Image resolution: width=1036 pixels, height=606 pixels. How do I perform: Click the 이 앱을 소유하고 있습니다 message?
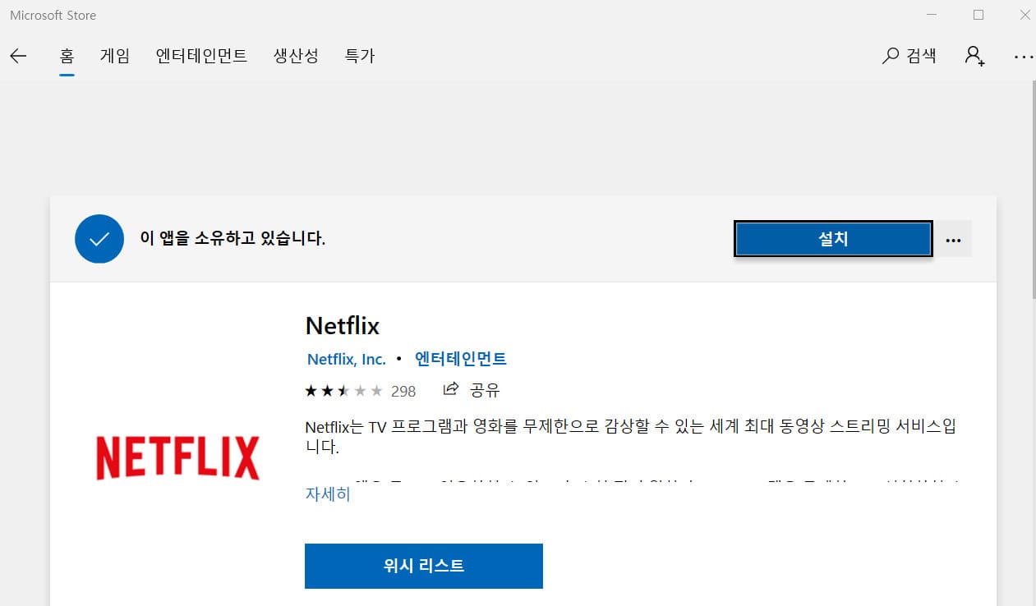pyautogui.click(x=233, y=240)
